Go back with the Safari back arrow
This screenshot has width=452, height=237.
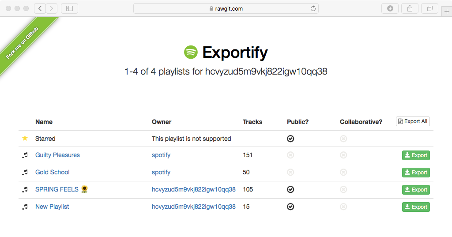[40, 8]
